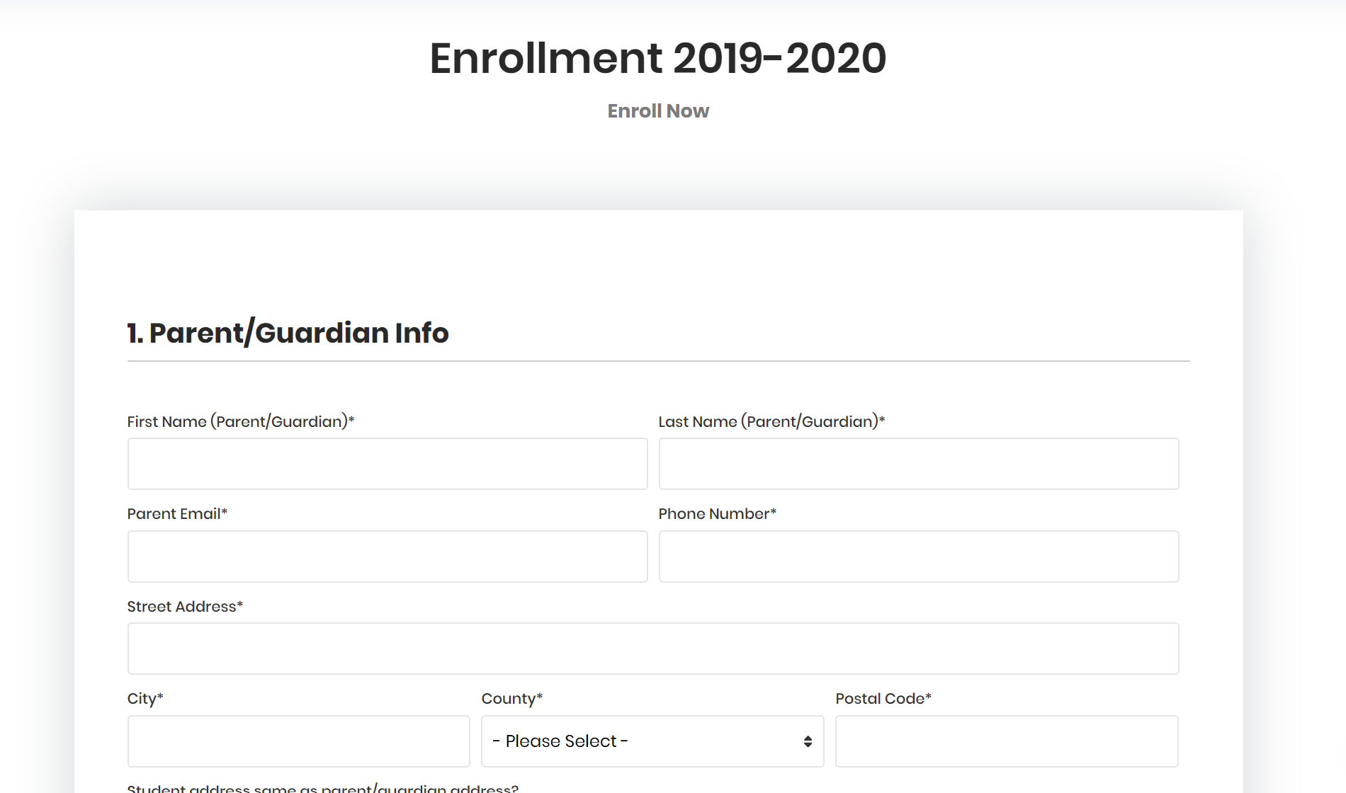Click the "Enrollment 2019-2020" page heading
The height and width of the screenshot is (793, 1346).
click(658, 58)
